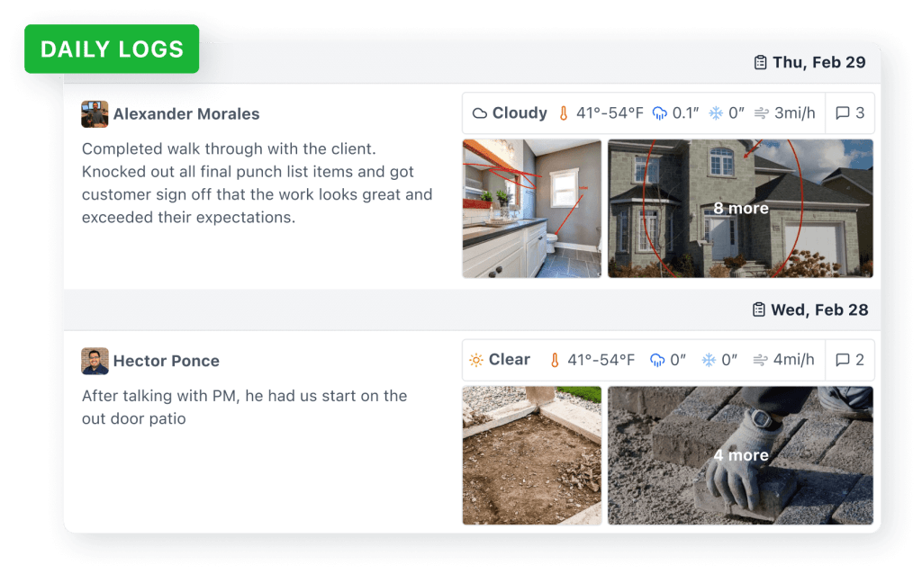Viewport: 922px width, 574px height.
Task: Click the Alexander Morales name link
Action: pyautogui.click(x=186, y=114)
